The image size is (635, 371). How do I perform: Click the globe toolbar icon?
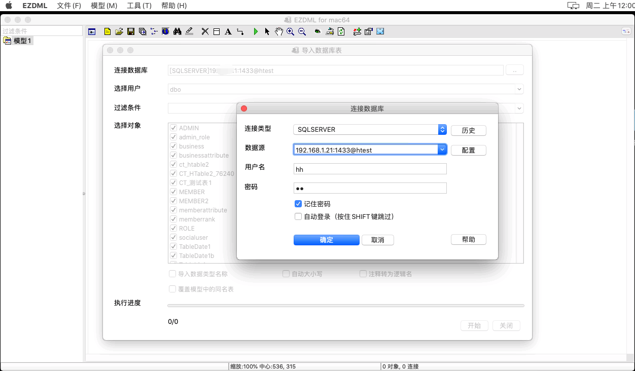(165, 31)
